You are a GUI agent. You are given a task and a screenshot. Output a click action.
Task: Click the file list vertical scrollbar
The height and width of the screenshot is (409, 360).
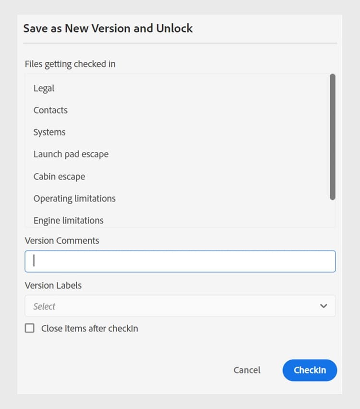[x=332, y=137]
